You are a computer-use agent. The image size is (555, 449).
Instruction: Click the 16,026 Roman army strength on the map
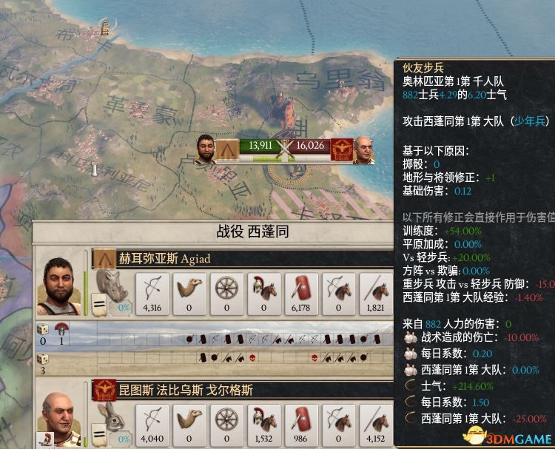click(310, 146)
